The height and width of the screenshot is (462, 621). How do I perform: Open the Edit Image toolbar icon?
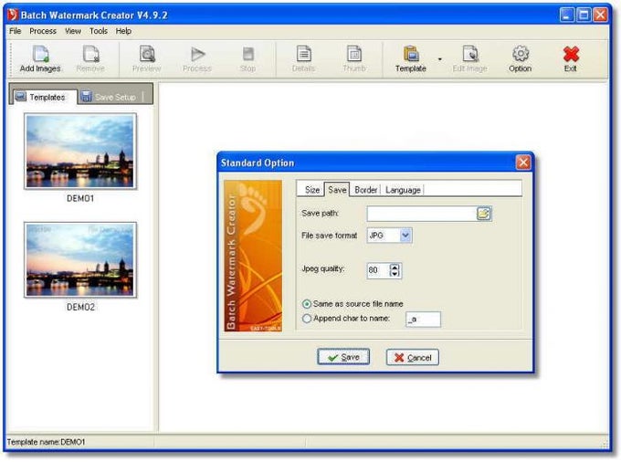[x=470, y=54]
